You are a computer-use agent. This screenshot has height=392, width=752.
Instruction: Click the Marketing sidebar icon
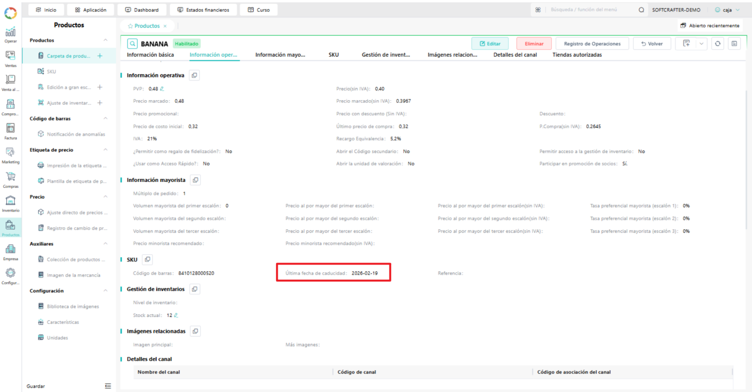coord(10,155)
